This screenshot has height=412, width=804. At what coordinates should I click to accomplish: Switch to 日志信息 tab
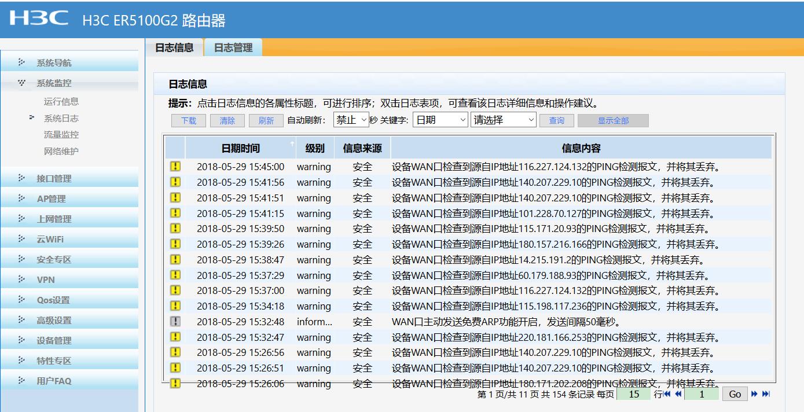(x=174, y=47)
